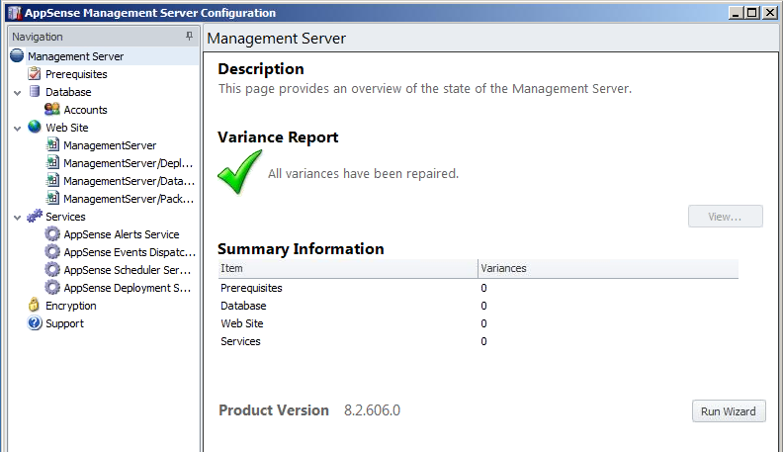
Task: Minimize the AppSense configuration window
Action: (736, 13)
